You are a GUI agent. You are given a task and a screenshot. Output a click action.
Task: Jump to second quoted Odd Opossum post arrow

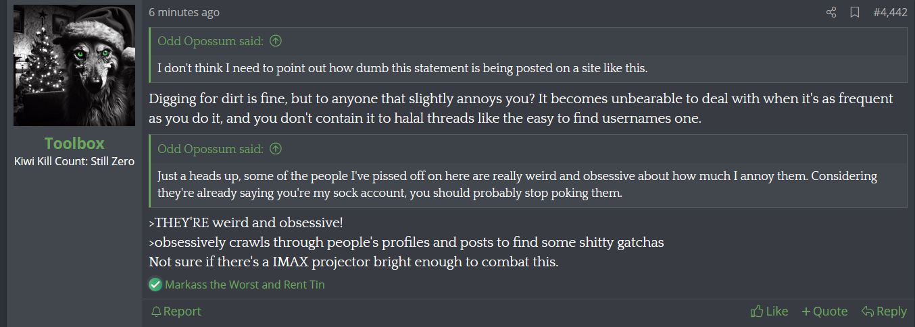tap(275, 148)
